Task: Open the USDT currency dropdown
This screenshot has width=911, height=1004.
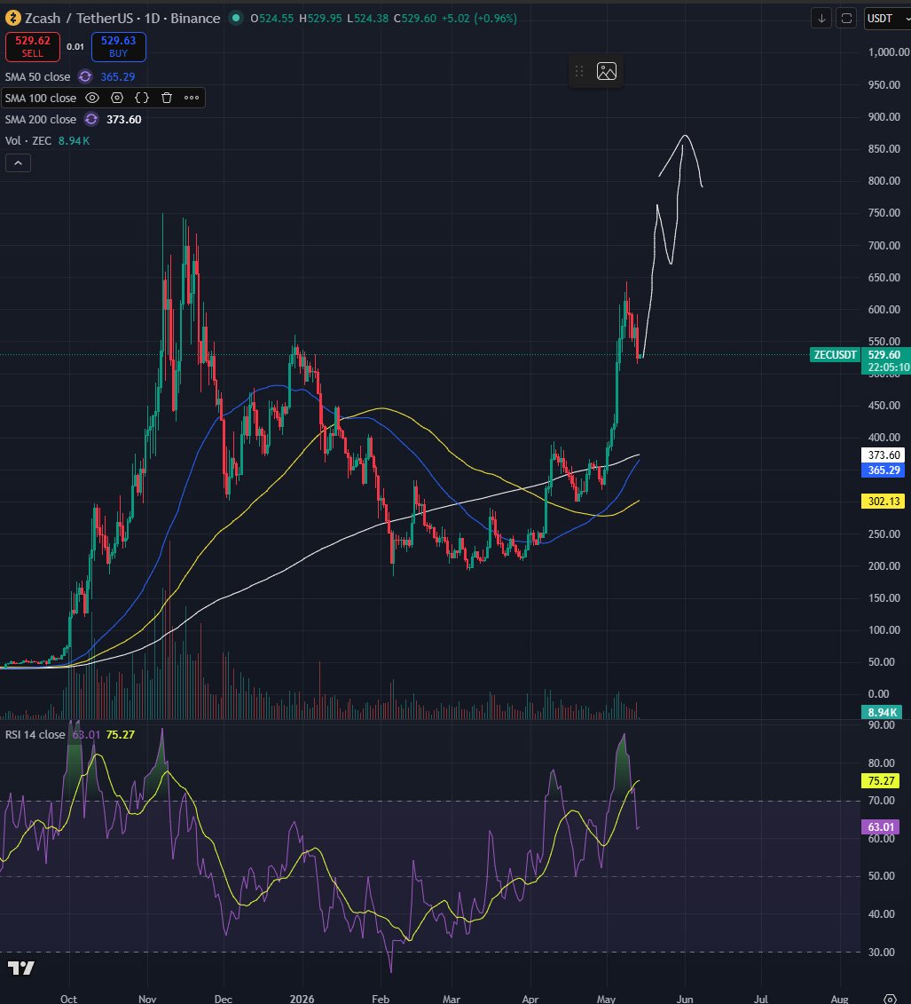Action: [x=887, y=18]
